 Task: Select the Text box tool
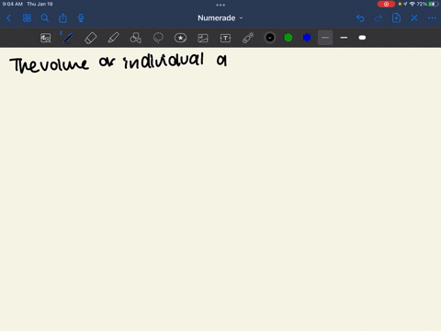click(225, 38)
